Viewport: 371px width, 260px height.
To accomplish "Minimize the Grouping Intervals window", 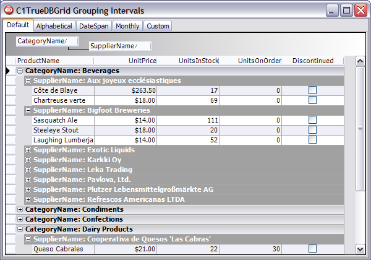I will (331, 10).
